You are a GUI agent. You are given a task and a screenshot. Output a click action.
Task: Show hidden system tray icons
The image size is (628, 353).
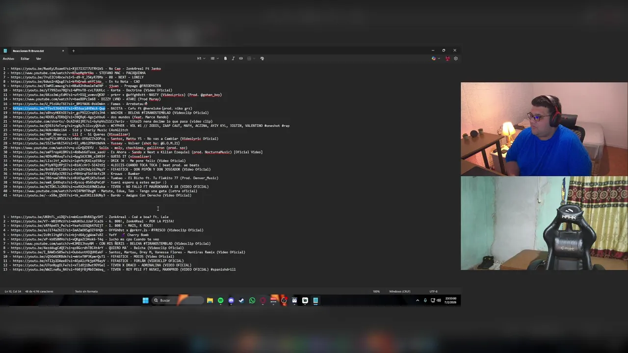tap(418, 301)
